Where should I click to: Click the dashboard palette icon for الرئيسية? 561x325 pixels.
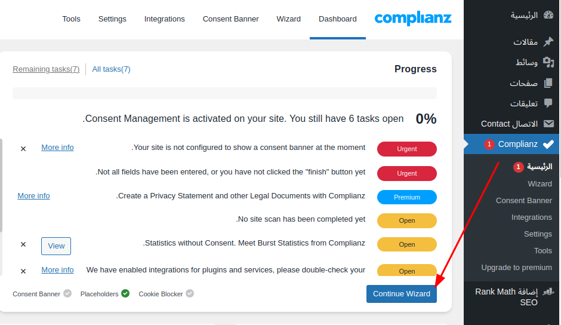548,15
